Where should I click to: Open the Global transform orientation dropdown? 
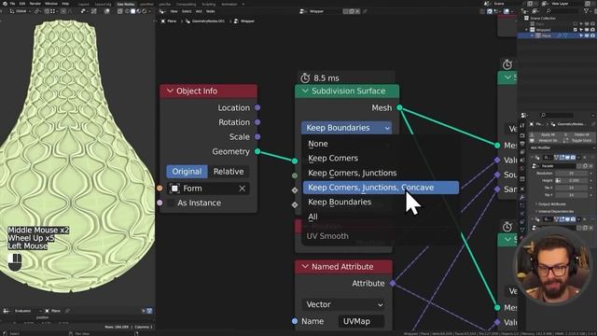point(20,11)
